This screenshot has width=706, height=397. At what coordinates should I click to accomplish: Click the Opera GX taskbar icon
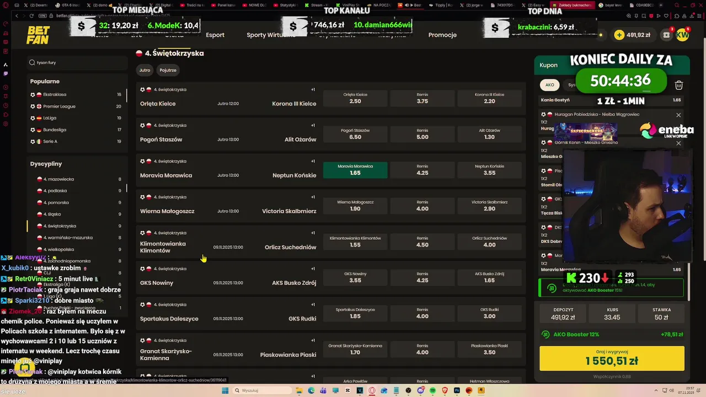(372, 390)
